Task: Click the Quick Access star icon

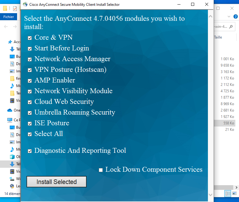Action: pyautogui.click(x=10, y=42)
